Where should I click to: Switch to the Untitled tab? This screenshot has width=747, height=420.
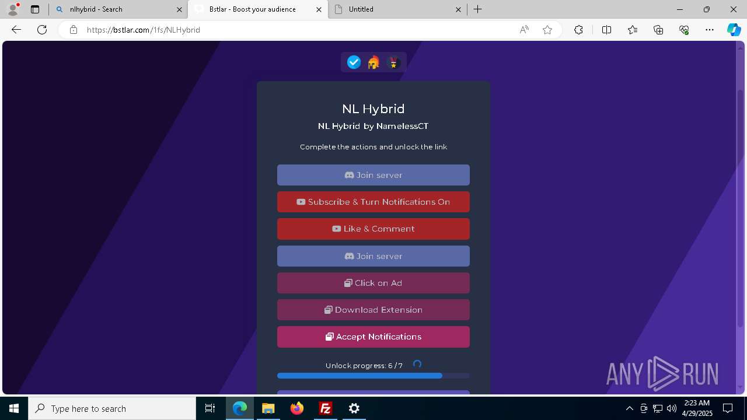(x=397, y=9)
